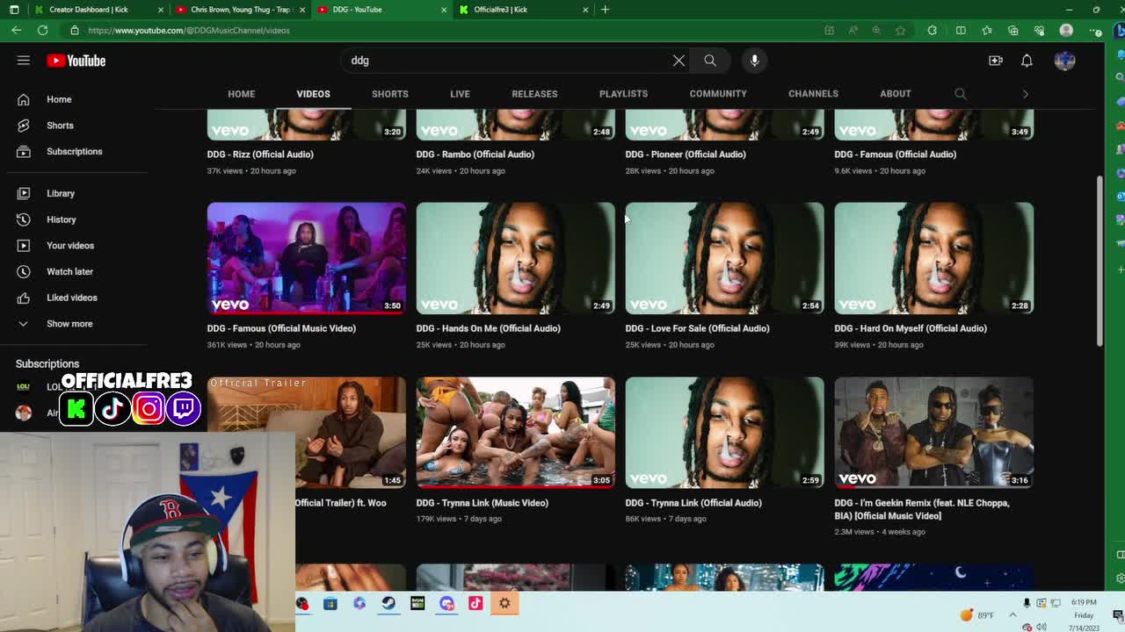Show hidden system tray icons
1125x632 pixels.
[x=1012, y=614]
